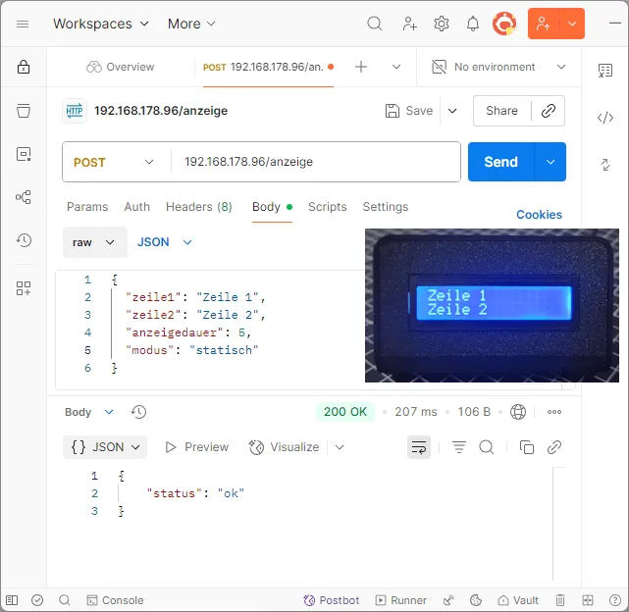The width and height of the screenshot is (629, 612).
Task: Toggle the response line wrap button
Action: click(x=419, y=447)
